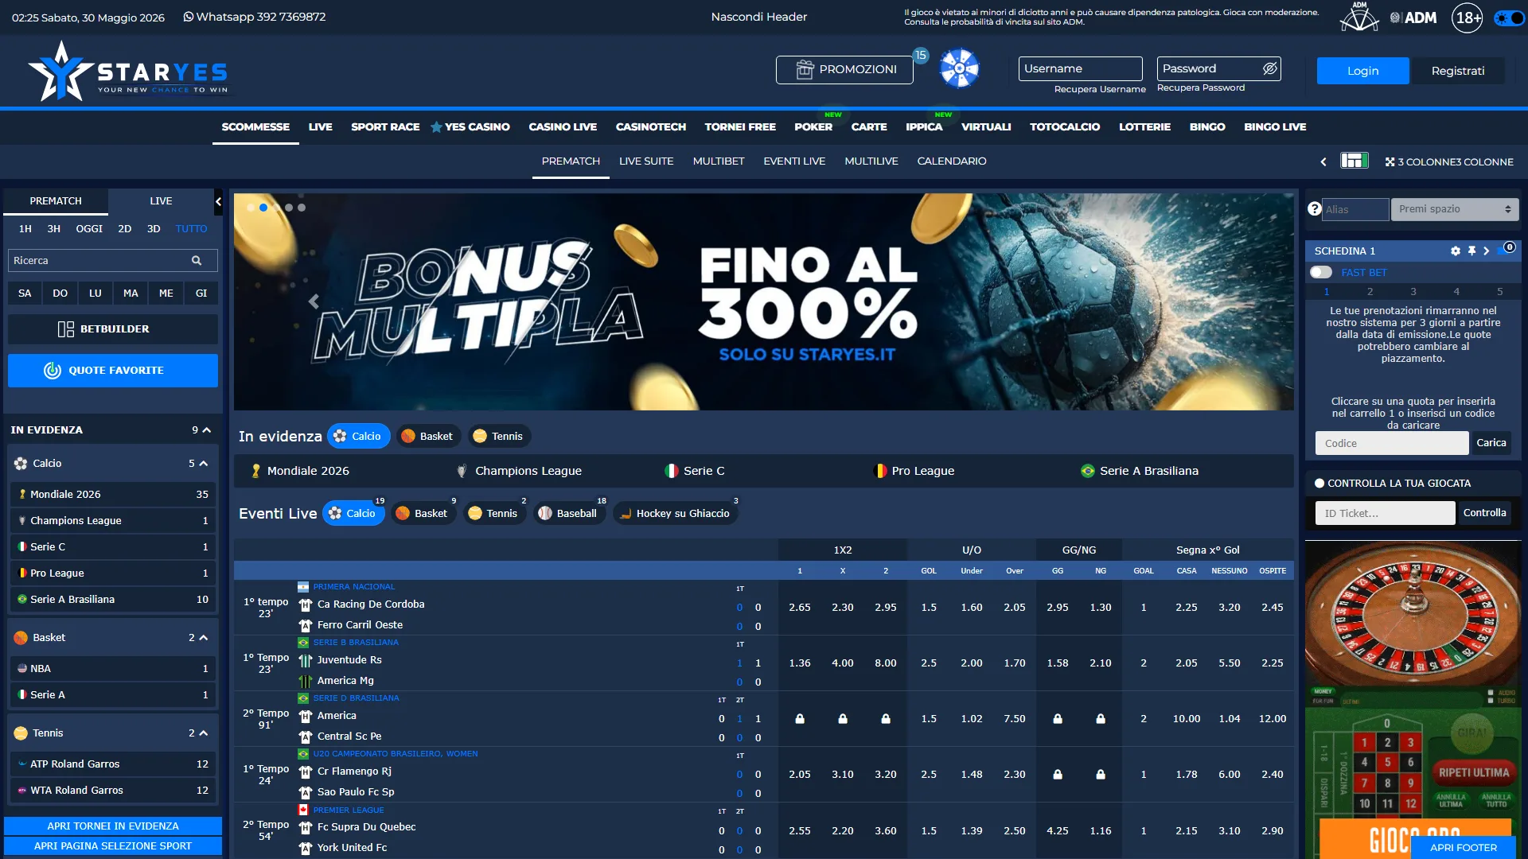The image size is (1528, 859).
Task: Collapse the left sidebar arrow
Action: [218, 202]
